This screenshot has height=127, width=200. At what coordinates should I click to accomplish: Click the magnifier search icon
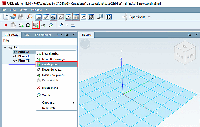29,17
